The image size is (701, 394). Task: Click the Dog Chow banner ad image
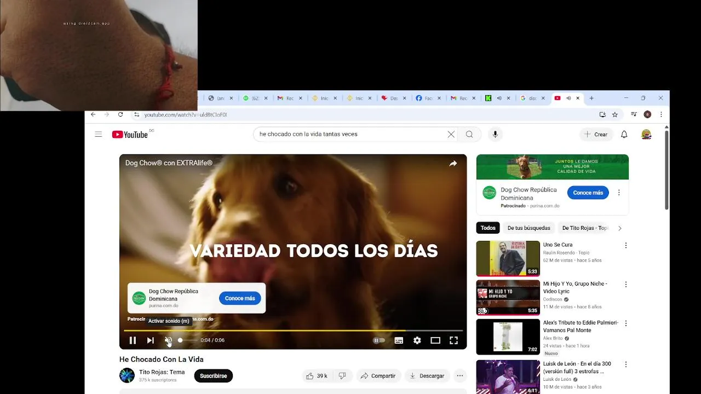[x=553, y=167]
